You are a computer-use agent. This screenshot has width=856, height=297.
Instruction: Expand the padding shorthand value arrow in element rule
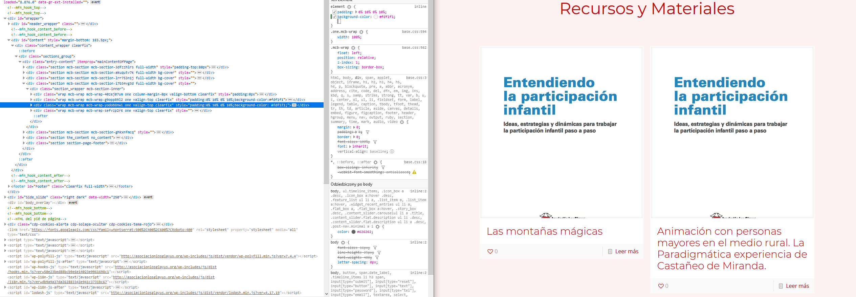356,12
